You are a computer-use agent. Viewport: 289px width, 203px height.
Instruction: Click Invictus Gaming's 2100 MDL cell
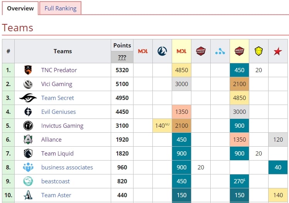point(181,126)
